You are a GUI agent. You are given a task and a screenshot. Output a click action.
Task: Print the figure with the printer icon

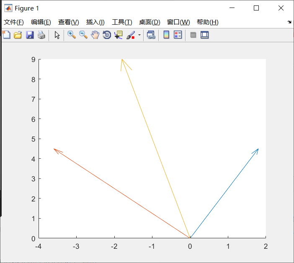pyautogui.click(x=41, y=35)
